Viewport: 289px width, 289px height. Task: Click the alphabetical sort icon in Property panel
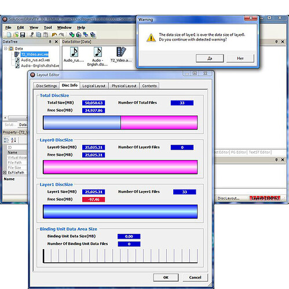(13, 140)
